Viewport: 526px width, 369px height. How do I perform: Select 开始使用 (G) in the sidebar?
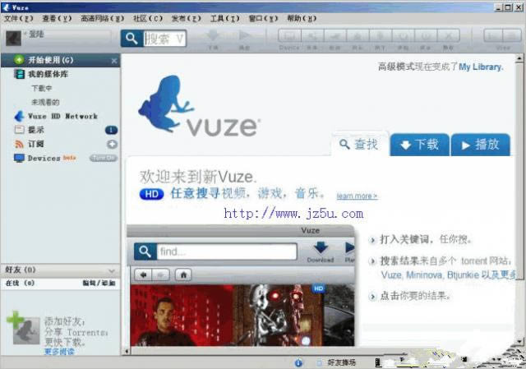pyautogui.click(x=60, y=60)
